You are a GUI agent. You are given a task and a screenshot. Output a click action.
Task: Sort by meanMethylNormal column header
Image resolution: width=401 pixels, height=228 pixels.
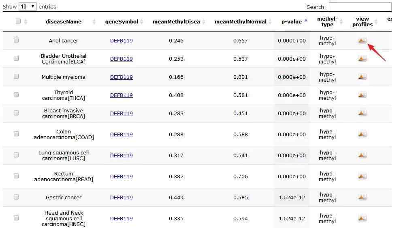point(240,22)
